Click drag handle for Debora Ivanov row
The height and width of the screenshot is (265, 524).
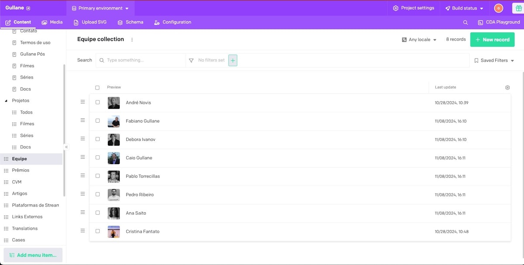click(83, 138)
